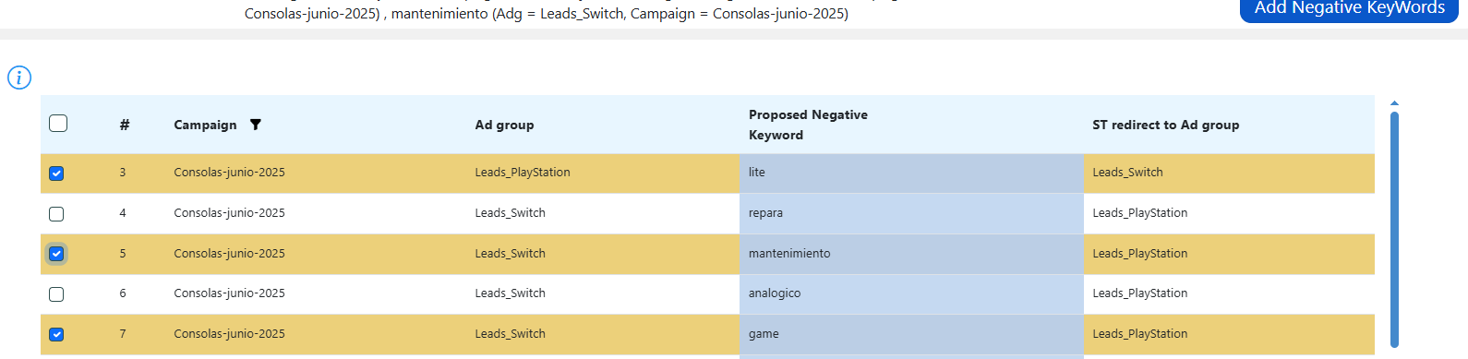
Task: Click the Ad group column header
Action: pyautogui.click(x=504, y=125)
